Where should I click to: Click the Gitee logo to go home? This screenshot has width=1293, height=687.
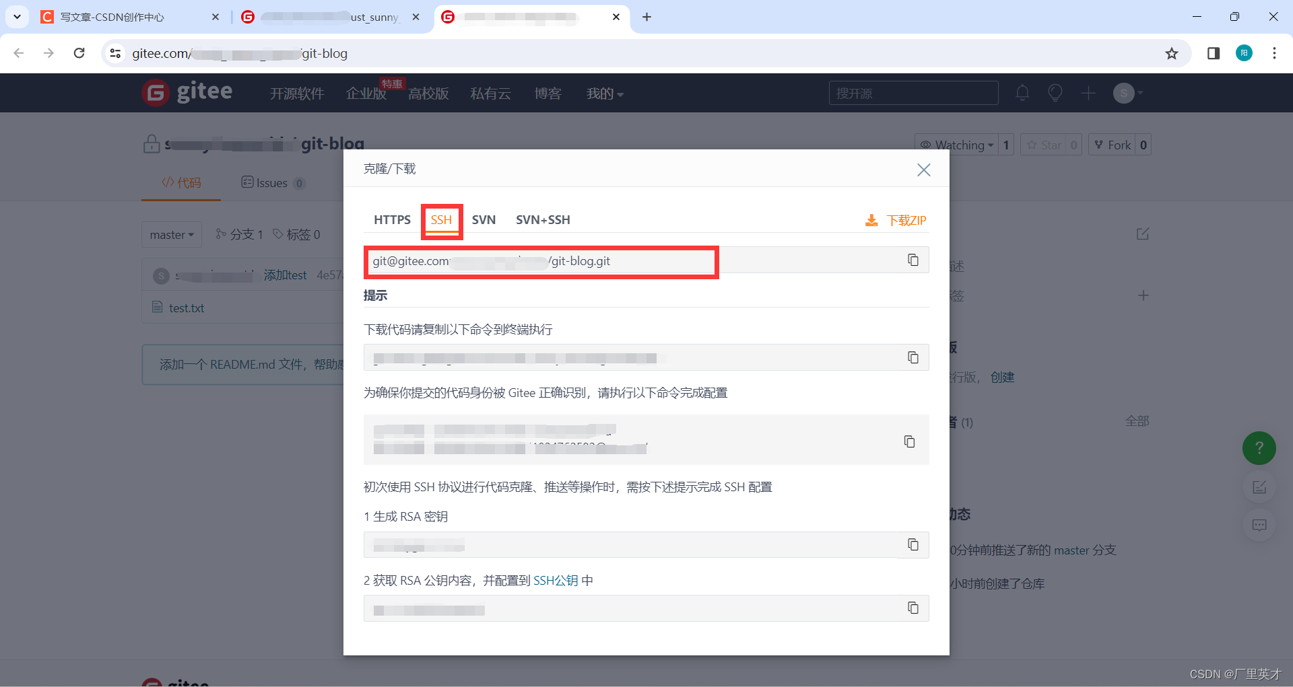187,92
